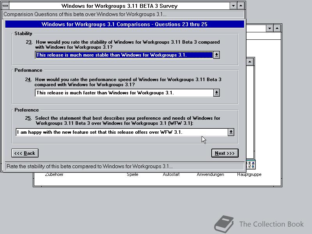Maximize the Beta 3 Survey window
The image size is (312, 234).
click(x=241, y=5)
